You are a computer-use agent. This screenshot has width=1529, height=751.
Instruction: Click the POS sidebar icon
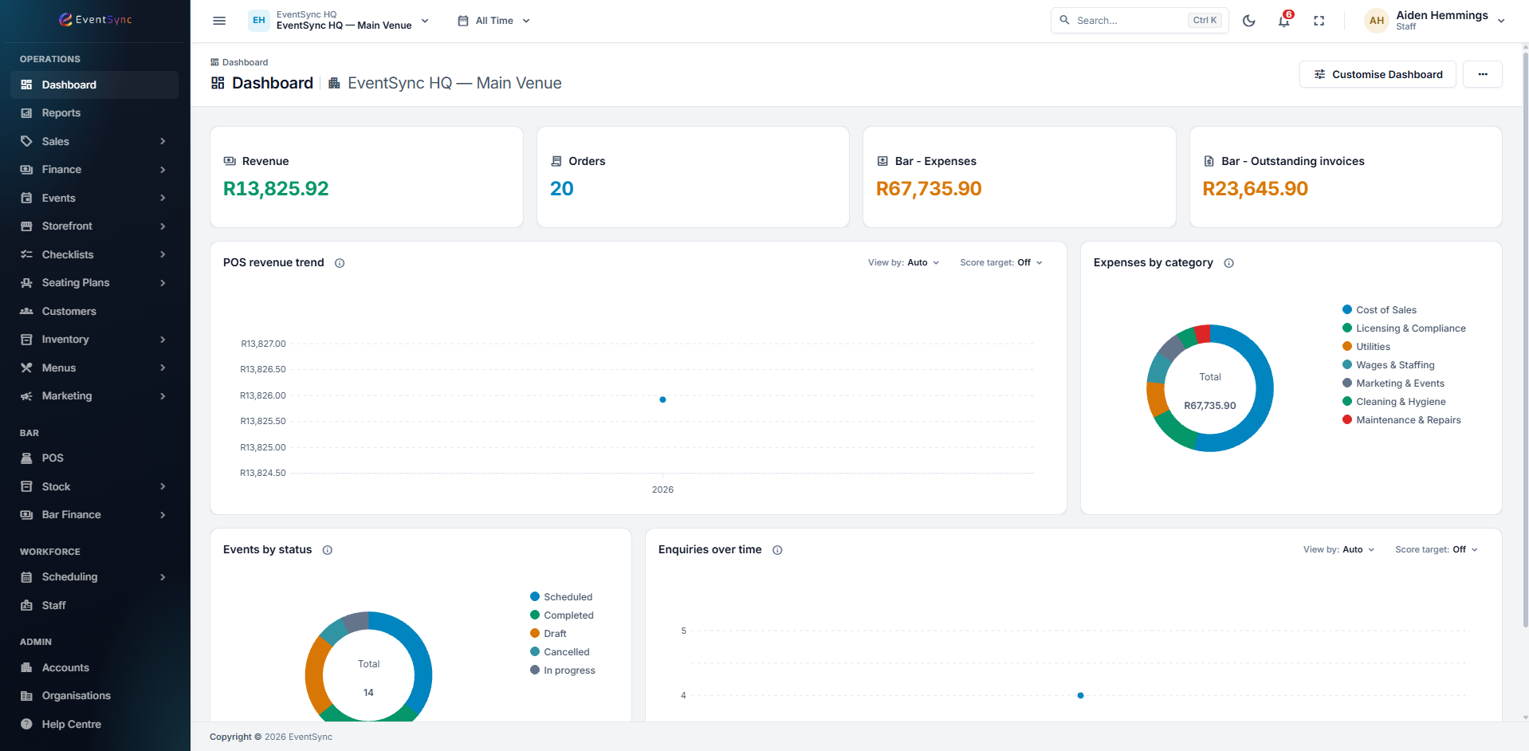(26, 458)
